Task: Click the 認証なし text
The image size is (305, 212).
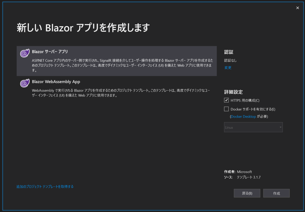Action: (x=231, y=60)
